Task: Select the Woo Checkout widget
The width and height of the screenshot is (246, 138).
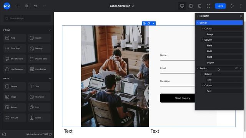Action: pyautogui.click(x=15, y=59)
